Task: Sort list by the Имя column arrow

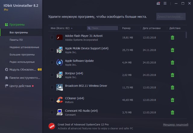Action: [71, 28]
